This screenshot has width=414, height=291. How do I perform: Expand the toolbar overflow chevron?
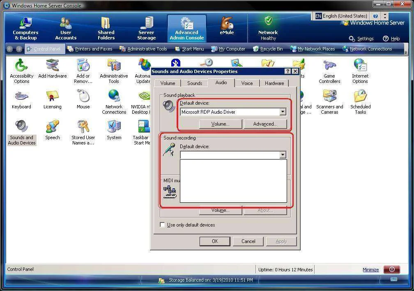click(x=406, y=53)
